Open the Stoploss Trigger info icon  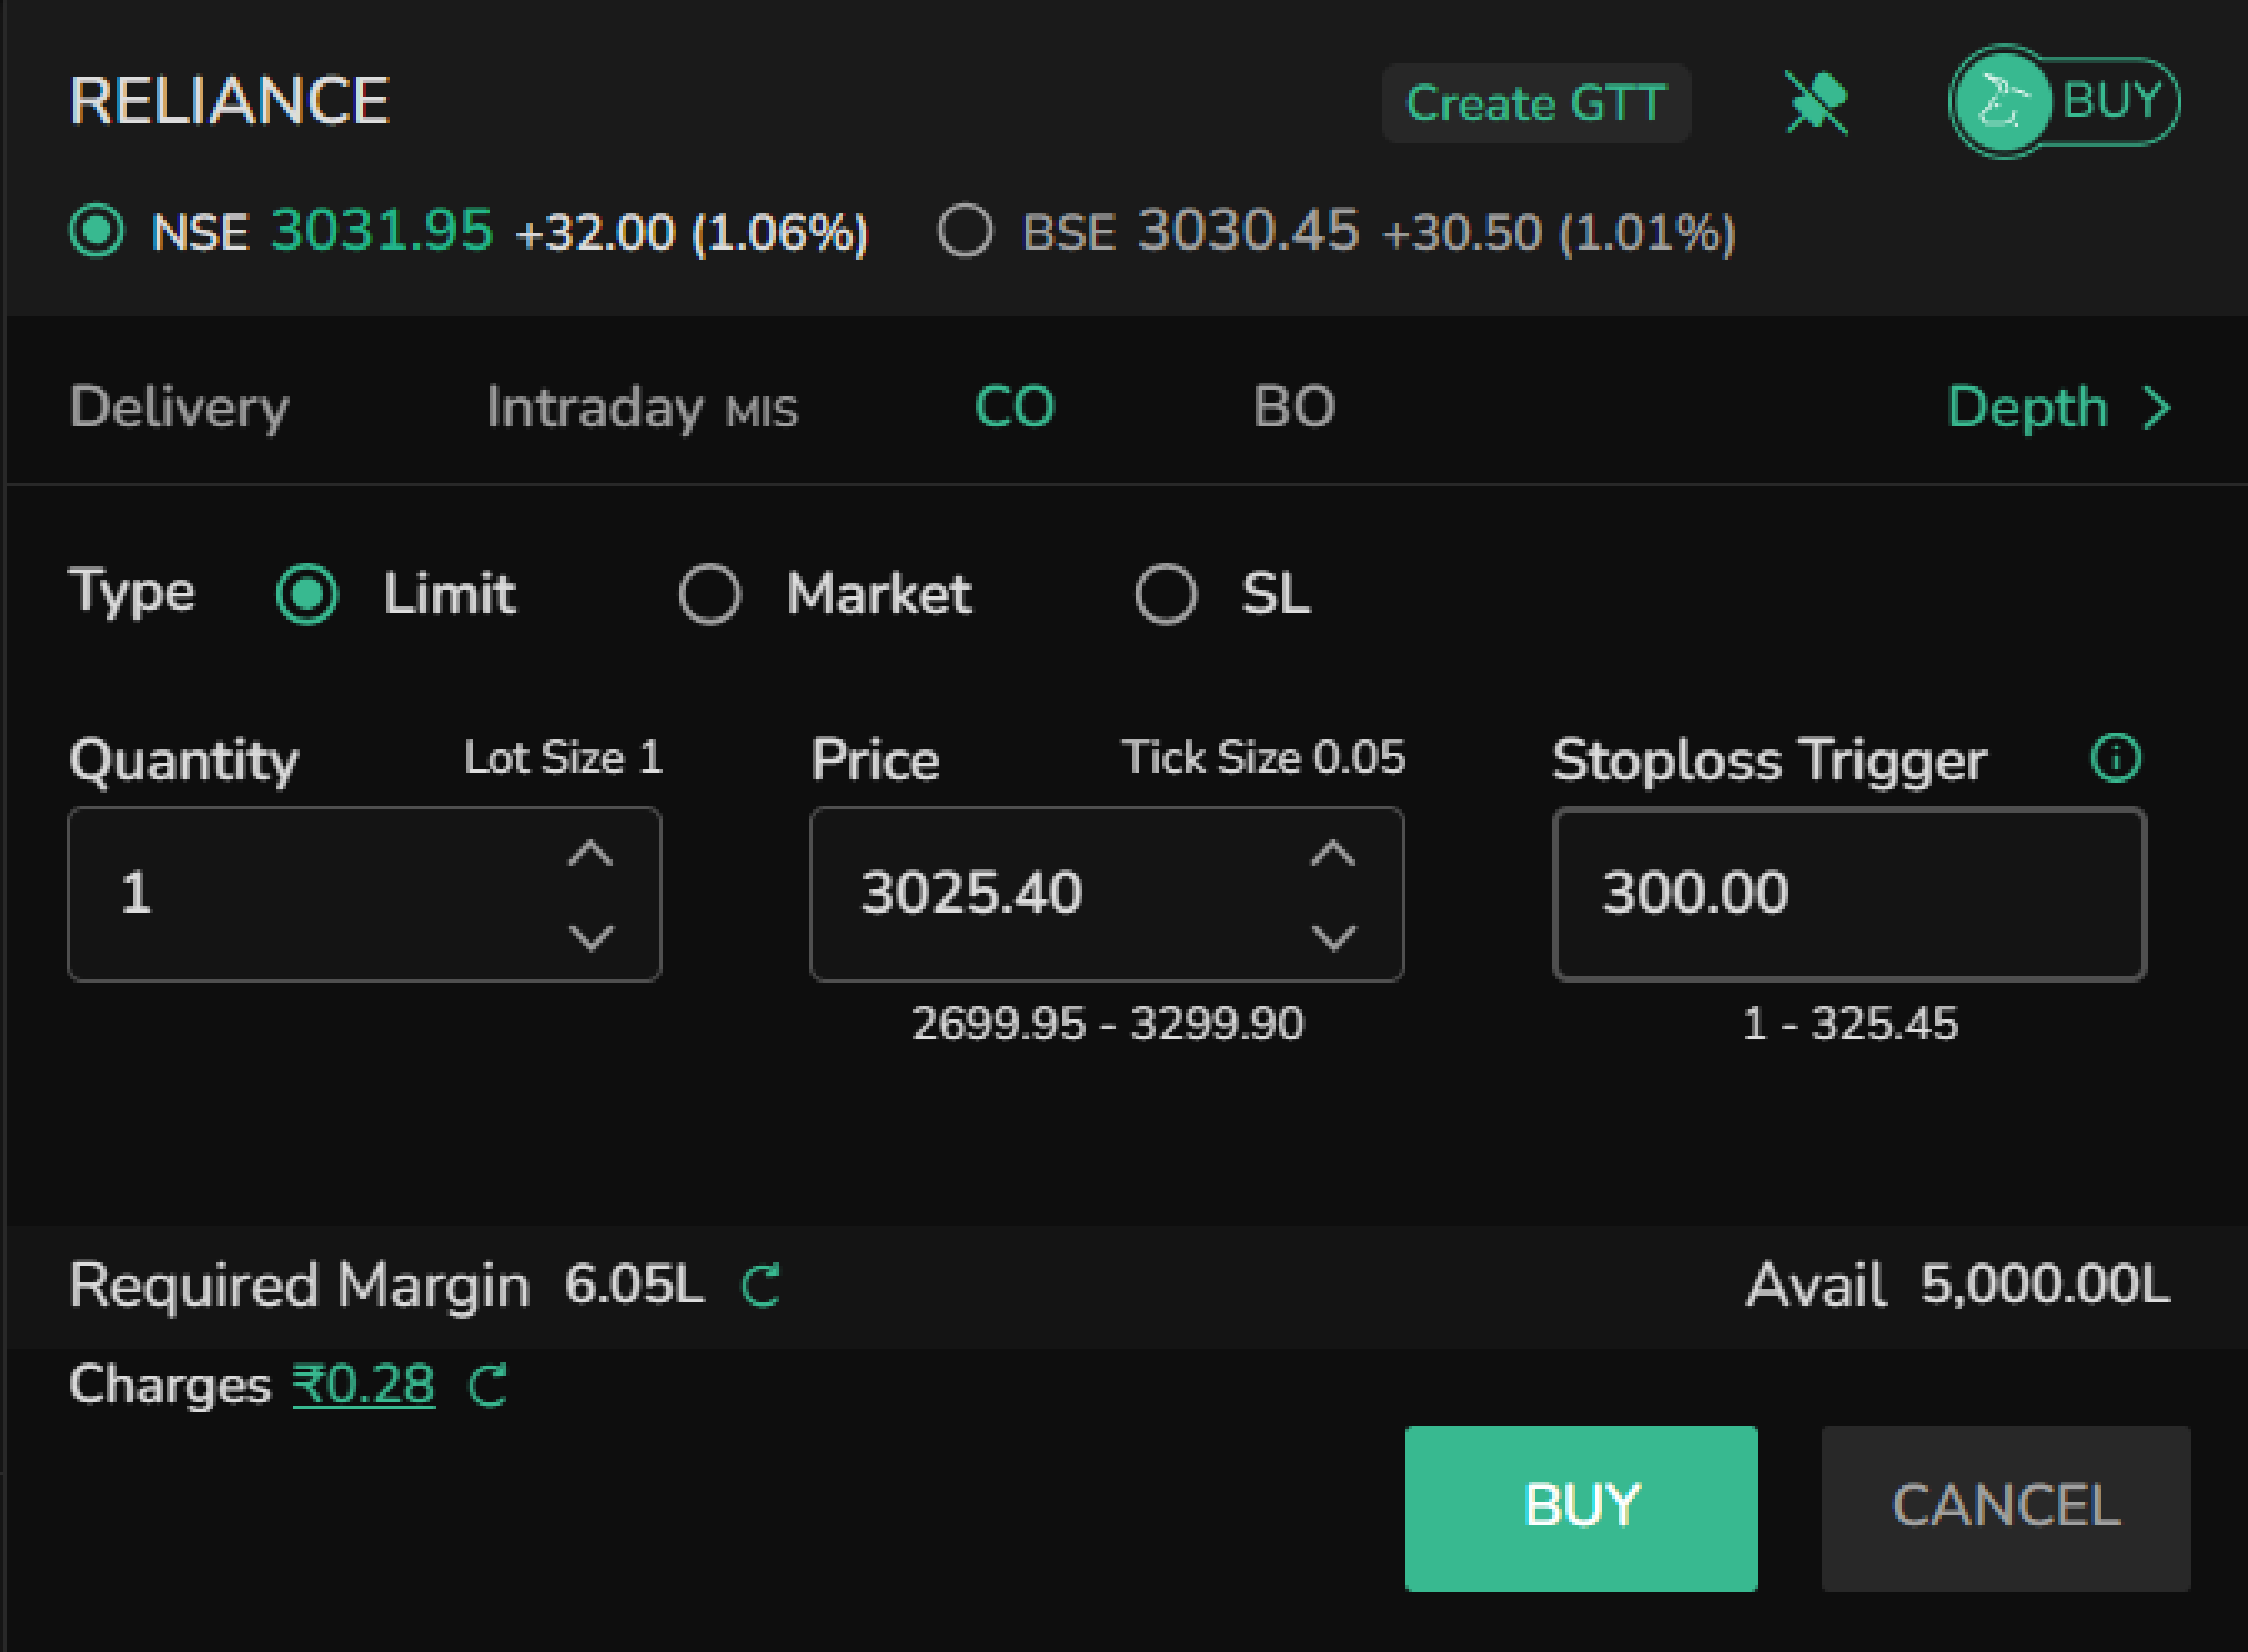coord(2116,758)
